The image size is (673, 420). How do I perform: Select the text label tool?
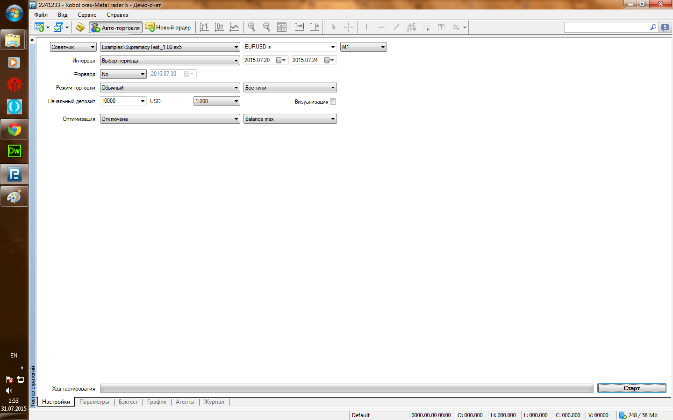tap(441, 28)
